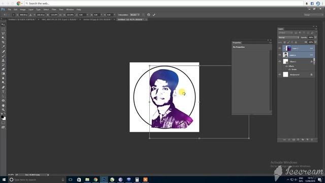The image size is (325, 183).
Task: Open the Filter menu
Action: click(54, 10)
